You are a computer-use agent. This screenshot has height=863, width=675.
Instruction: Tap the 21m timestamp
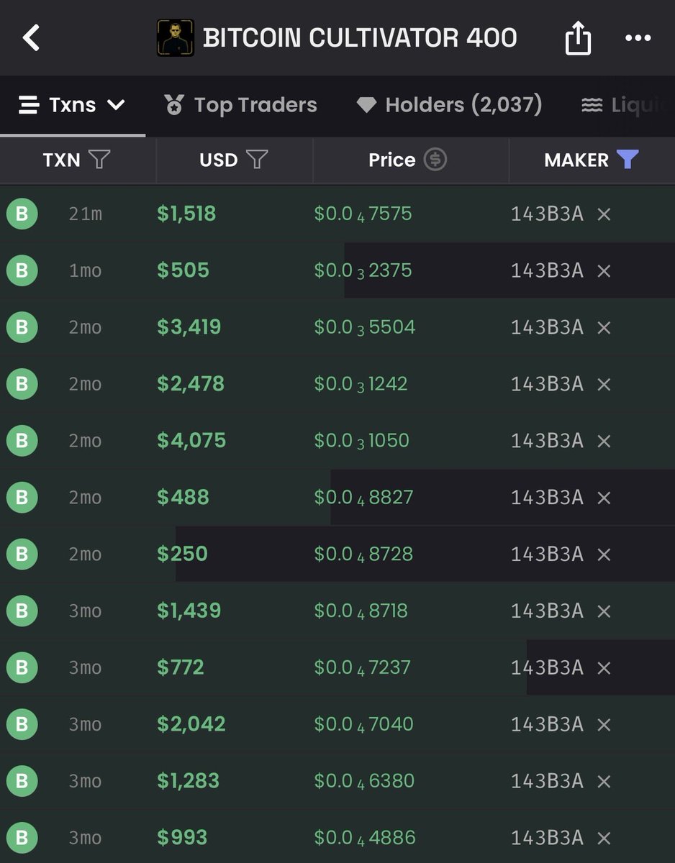[86, 214]
